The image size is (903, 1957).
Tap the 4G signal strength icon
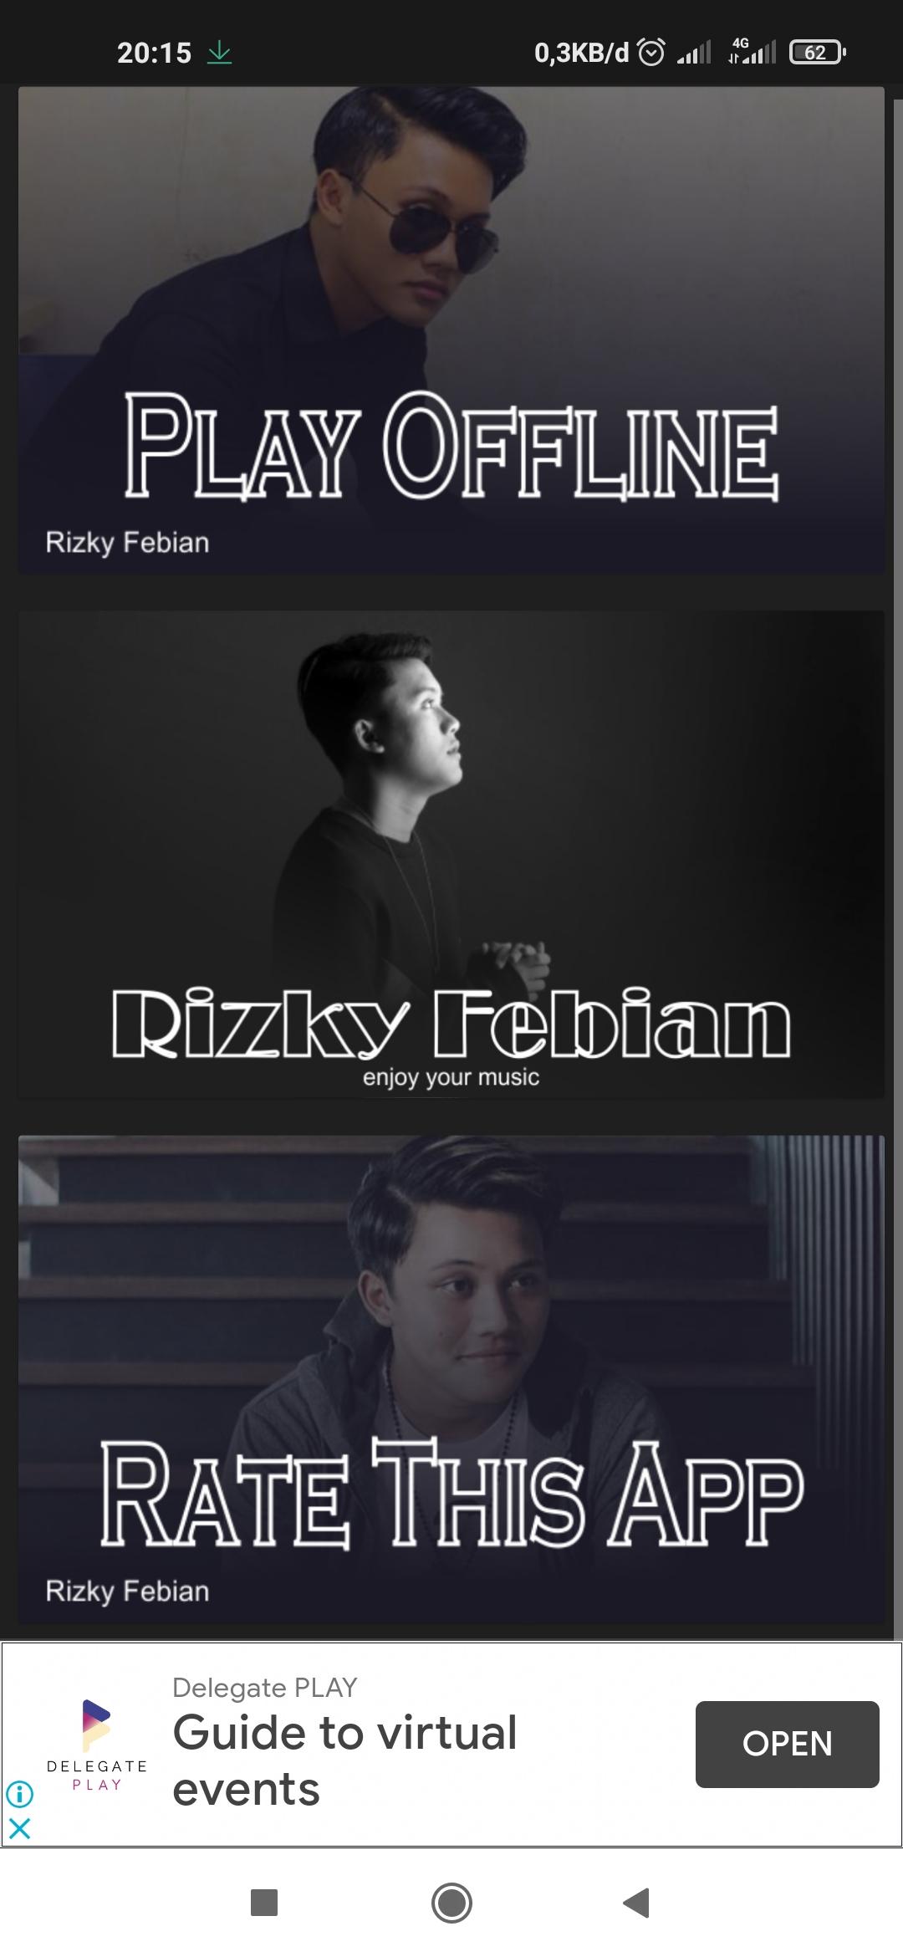tap(752, 51)
